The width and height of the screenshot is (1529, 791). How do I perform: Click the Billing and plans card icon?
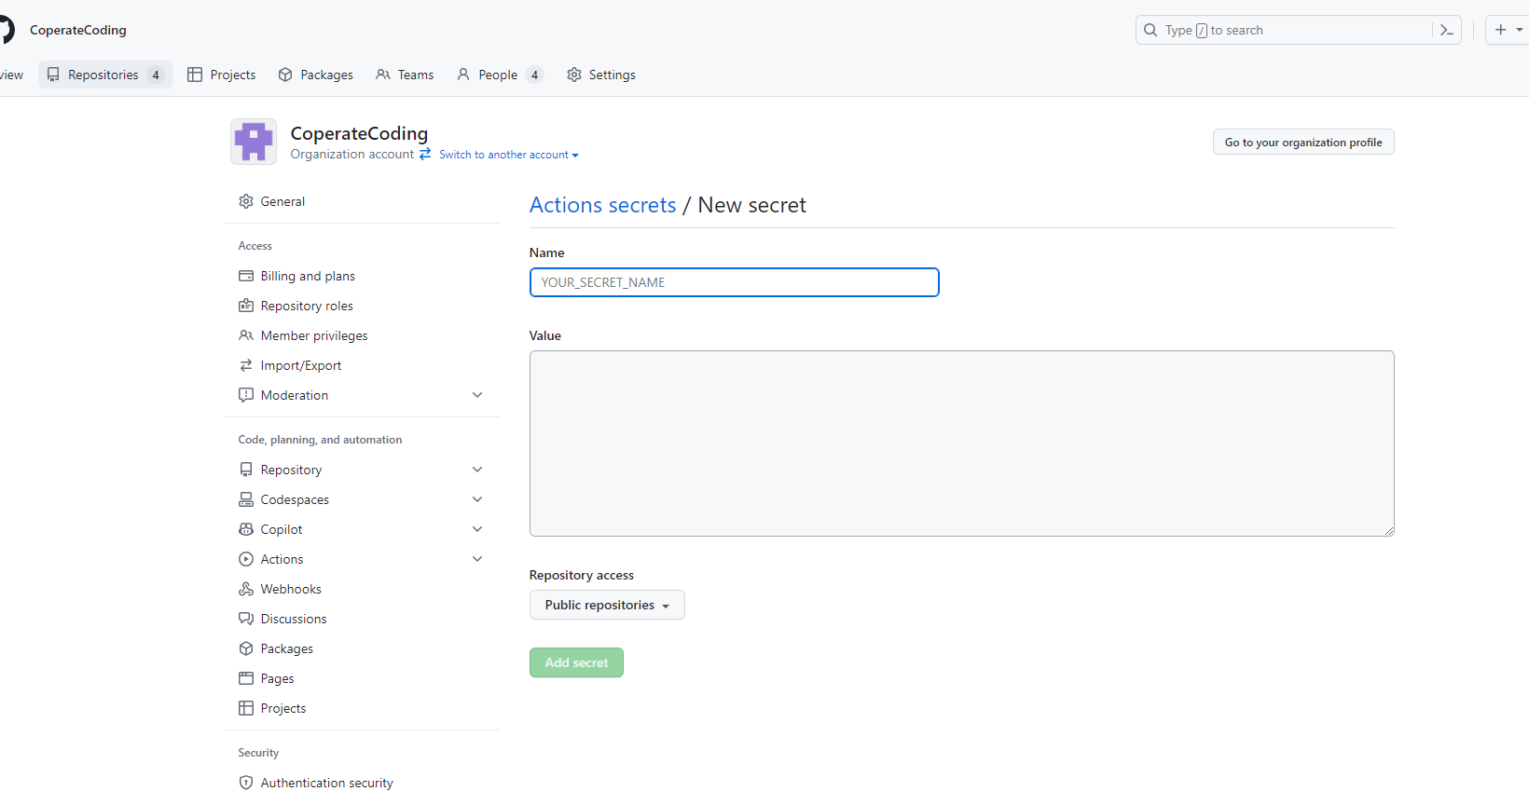(246, 276)
